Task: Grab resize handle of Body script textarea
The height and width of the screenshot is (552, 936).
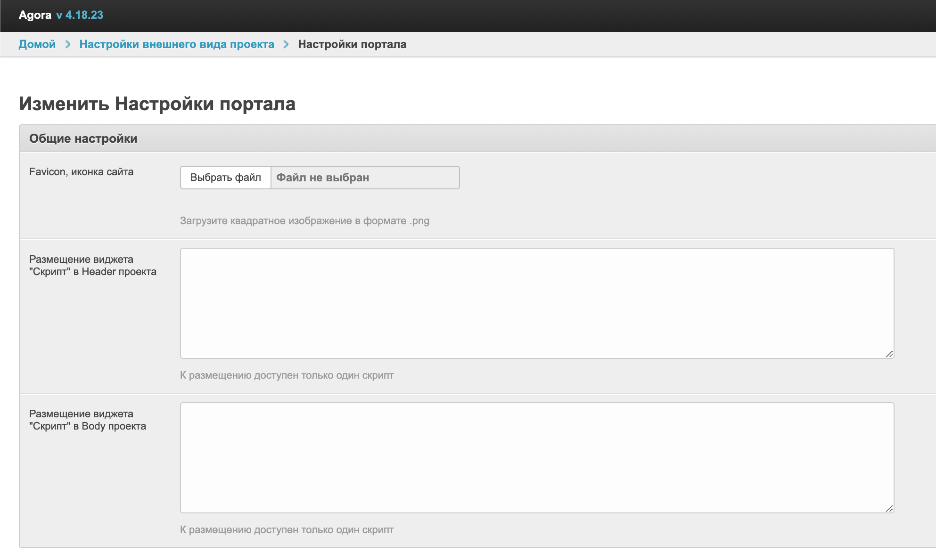Action: click(889, 508)
